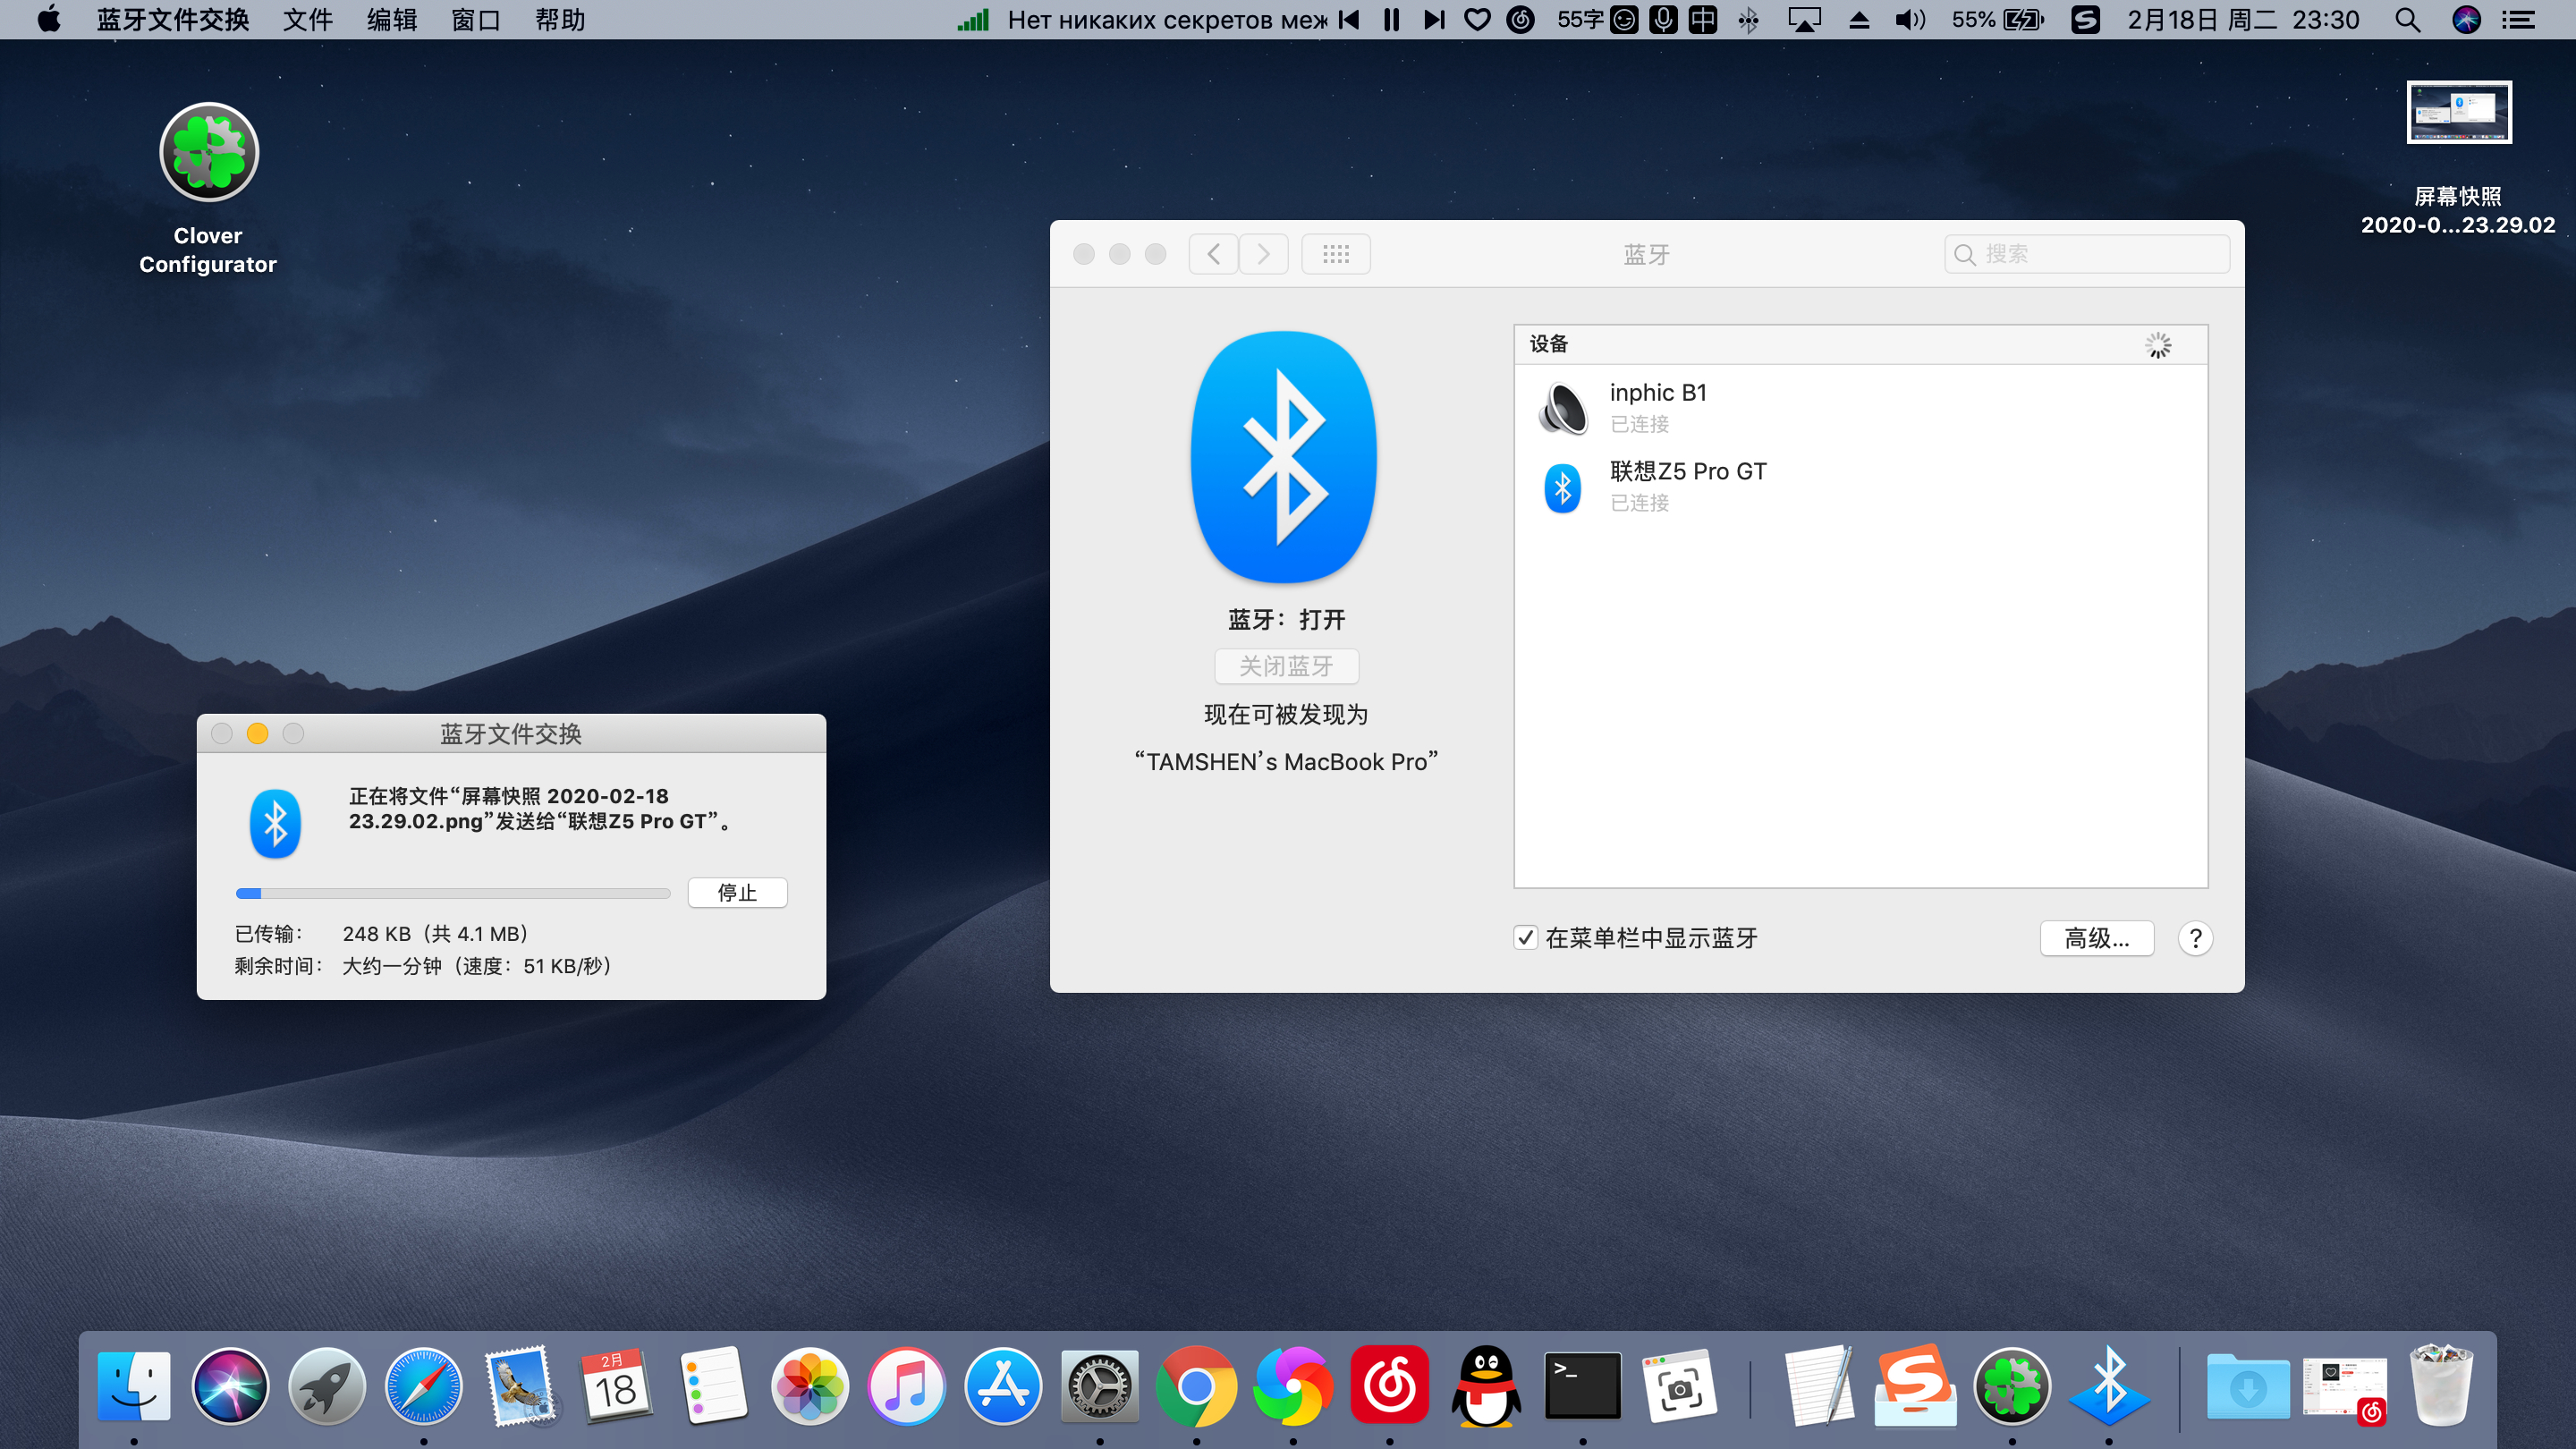Screen dimensions: 2576x1449
Task: Pause the music from menu bar
Action: [1391, 20]
